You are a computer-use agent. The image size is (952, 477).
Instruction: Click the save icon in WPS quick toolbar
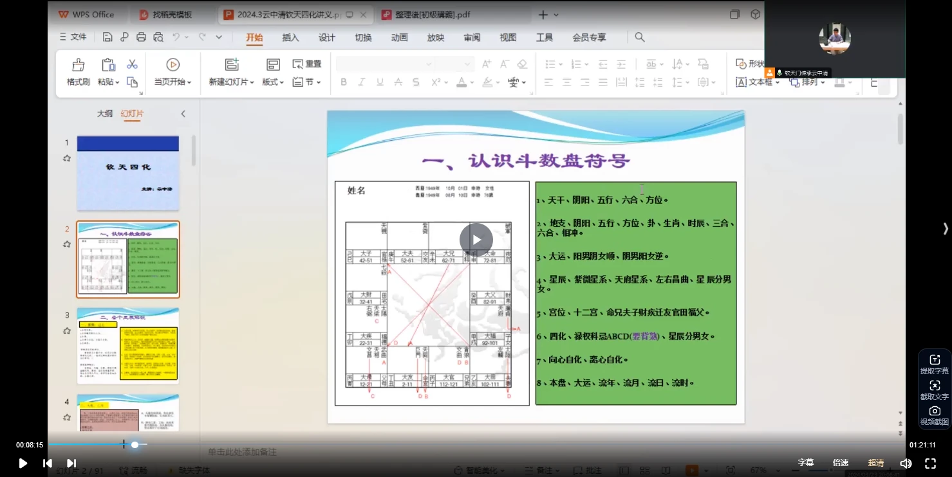pyautogui.click(x=107, y=37)
